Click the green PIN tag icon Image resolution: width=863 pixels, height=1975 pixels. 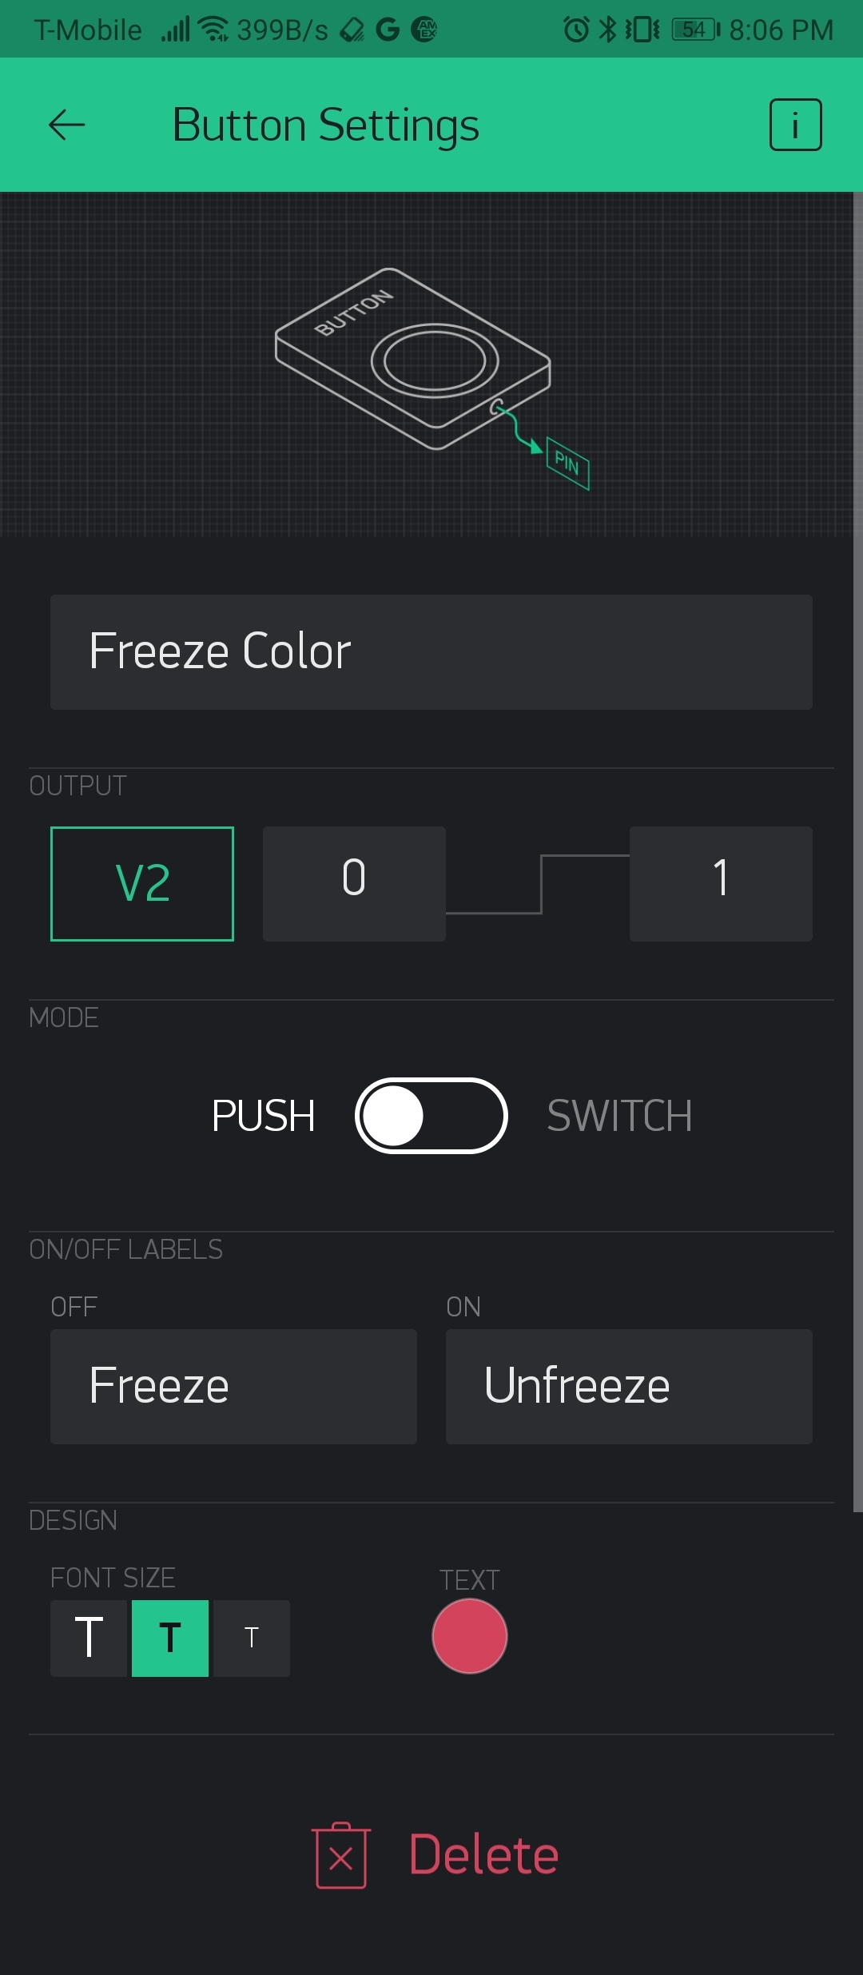coord(567,463)
